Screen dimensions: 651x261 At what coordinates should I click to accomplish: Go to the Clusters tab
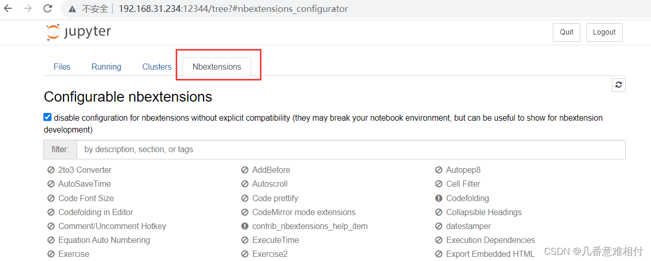(x=157, y=67)
